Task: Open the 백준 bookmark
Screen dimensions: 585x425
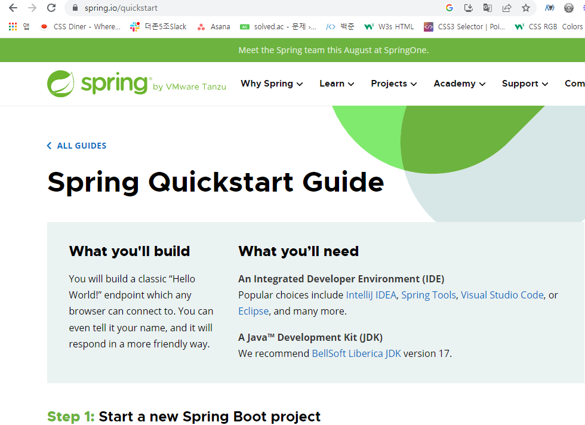Action: click(340, 26)
